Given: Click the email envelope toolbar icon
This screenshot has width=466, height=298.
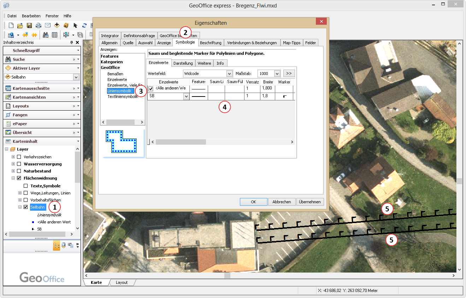Looking at the screenshot, I should [x=48, y=25].
